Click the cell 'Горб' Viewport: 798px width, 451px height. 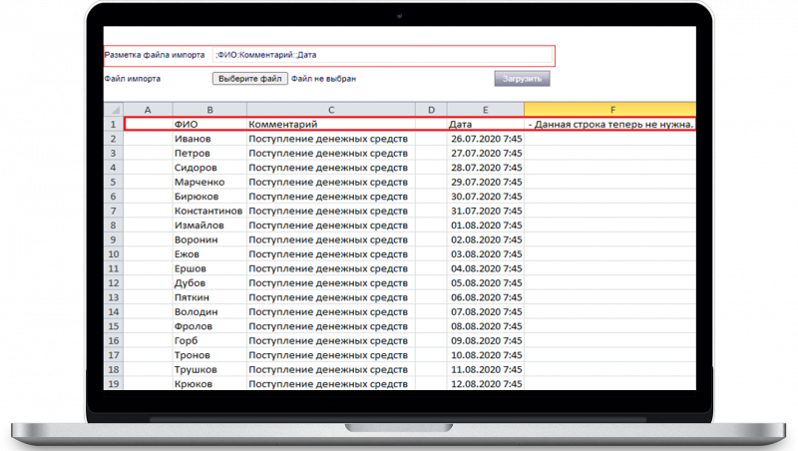point(209,340)
